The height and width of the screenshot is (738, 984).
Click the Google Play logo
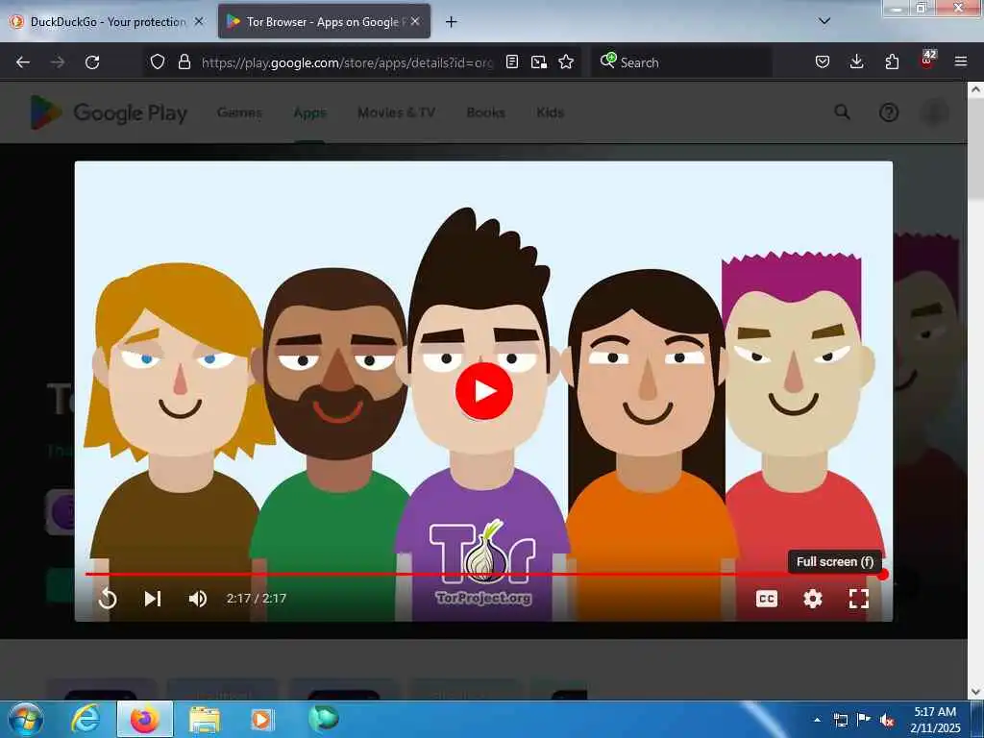pyautogui.click(x=109, y=112)
